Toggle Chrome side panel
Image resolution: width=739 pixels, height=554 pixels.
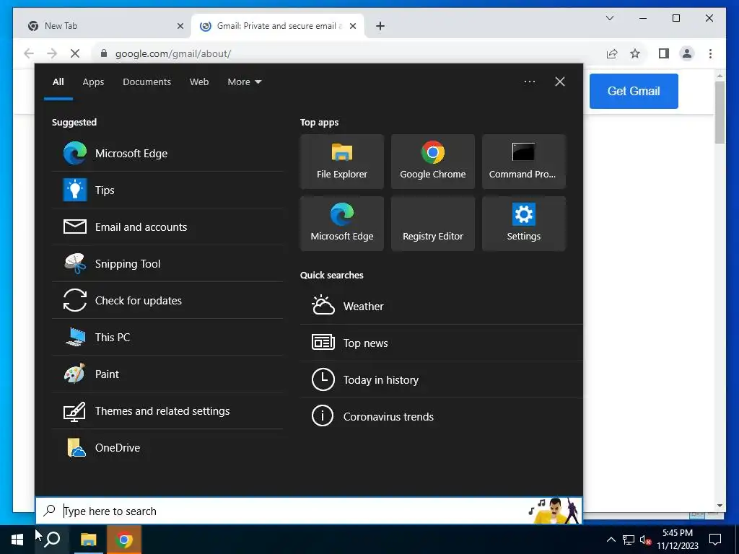[664, 53]
